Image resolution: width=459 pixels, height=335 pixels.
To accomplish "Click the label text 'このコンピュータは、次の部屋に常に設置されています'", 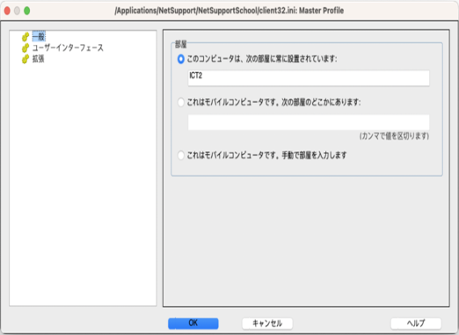I will point(262,59).
